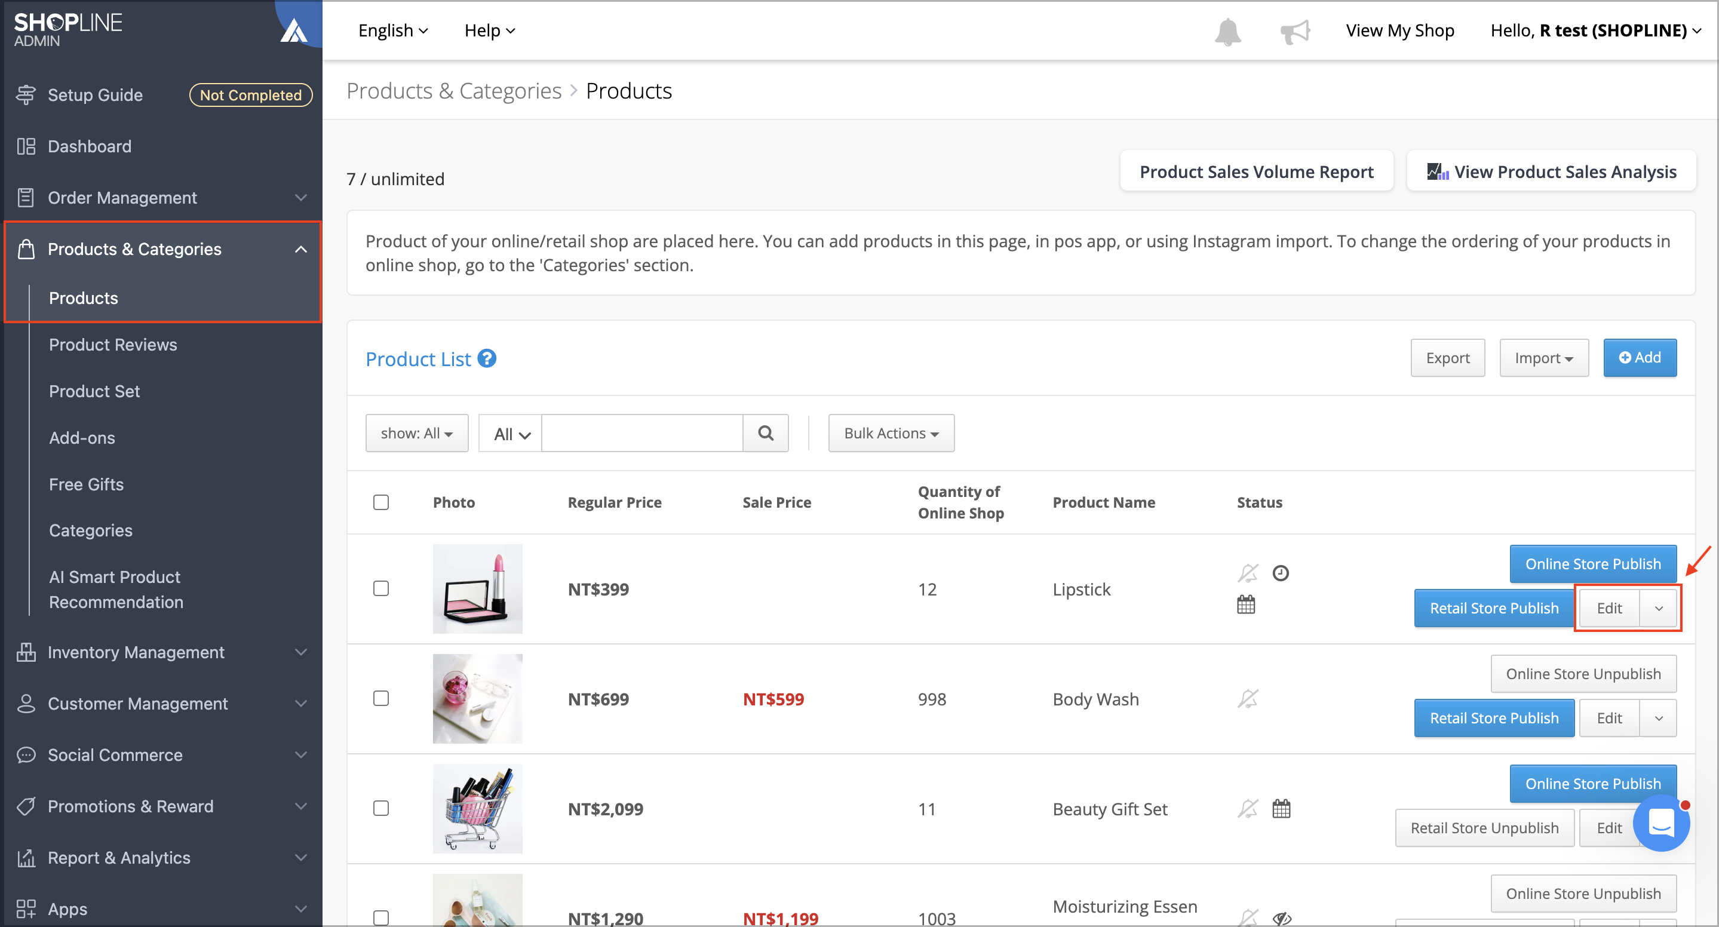The width and height of the screenshot is (1719, 927).
Task: Click Products & Categories breadcrumb link
Action: pos(454,91)
